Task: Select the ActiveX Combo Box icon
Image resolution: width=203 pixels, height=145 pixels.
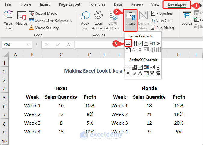Action: (x=134, y=67)
